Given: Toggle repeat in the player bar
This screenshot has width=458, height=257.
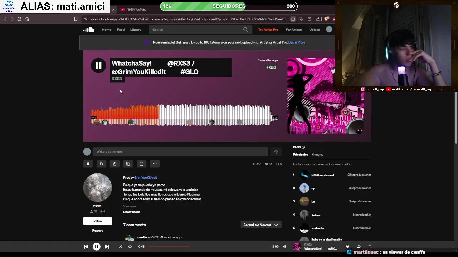Looking at the screenshot, I should (x=130, y=247).
